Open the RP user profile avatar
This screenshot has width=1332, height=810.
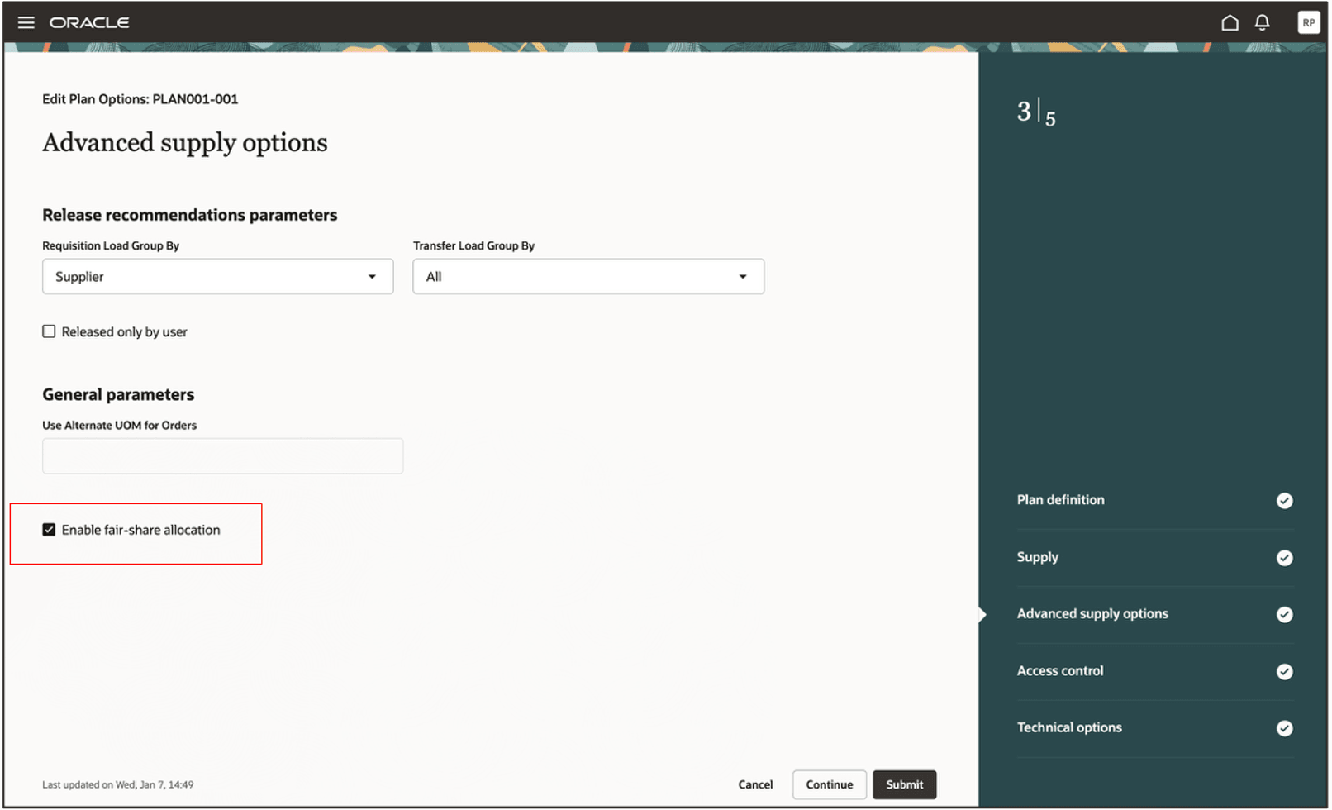tap(1308, 22)
